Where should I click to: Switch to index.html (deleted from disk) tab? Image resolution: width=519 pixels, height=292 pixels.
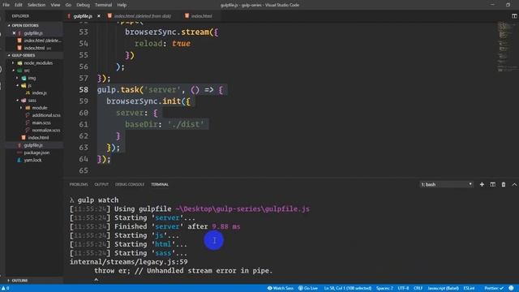point(143,16)
